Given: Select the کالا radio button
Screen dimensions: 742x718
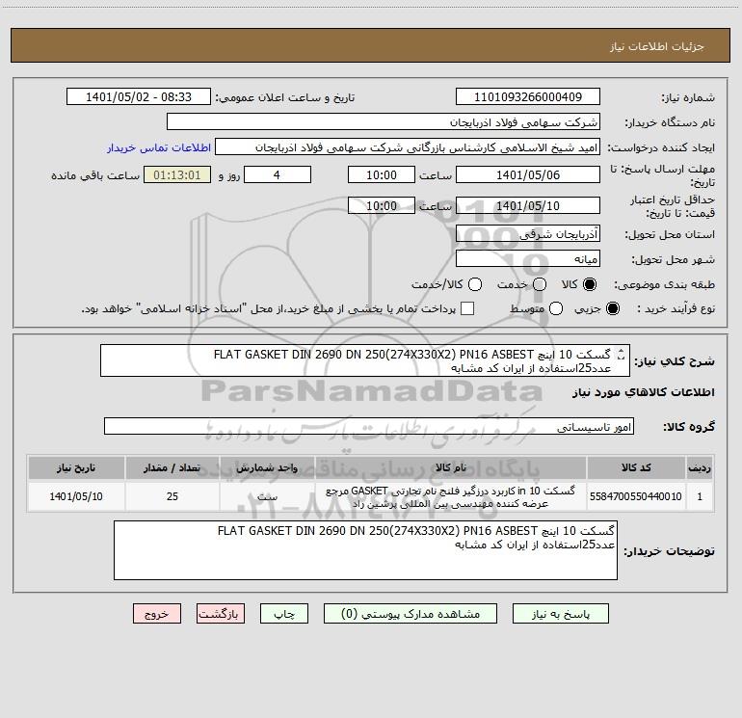Looking at the screenshot, I should (x=590, y=284).
